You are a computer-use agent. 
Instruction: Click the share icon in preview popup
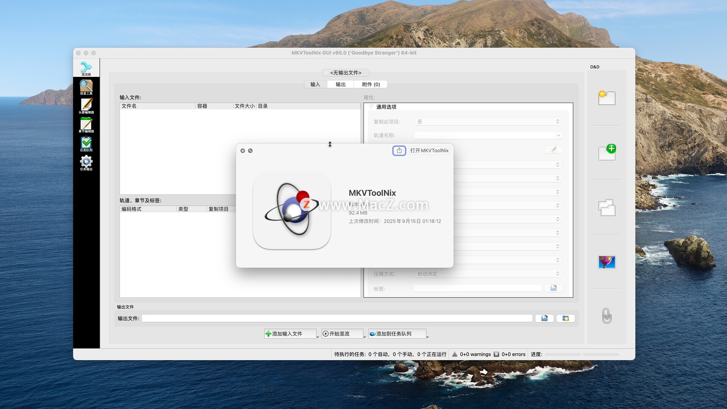[399, 150]
